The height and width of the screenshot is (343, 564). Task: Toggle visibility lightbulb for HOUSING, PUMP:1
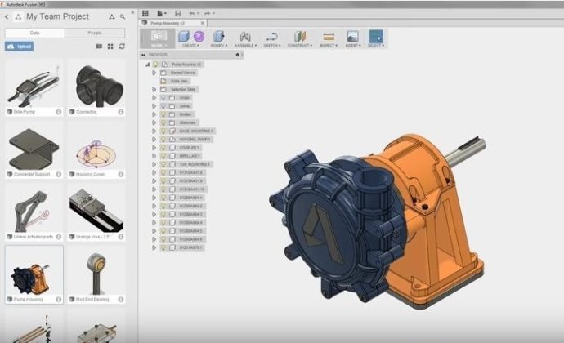[x=163, y=139]
